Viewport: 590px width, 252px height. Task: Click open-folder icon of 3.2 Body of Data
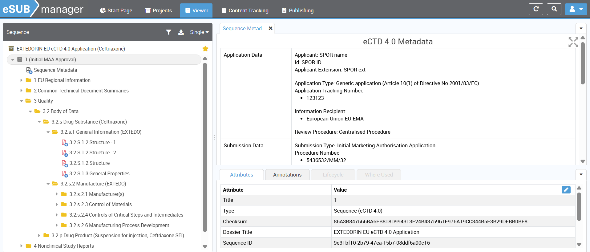click(x=37, y=111)
